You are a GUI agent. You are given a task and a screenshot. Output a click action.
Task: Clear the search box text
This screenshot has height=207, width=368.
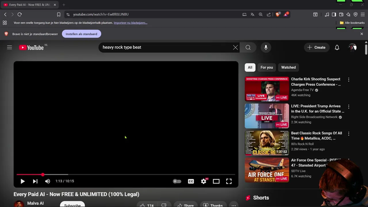(235, 47)
